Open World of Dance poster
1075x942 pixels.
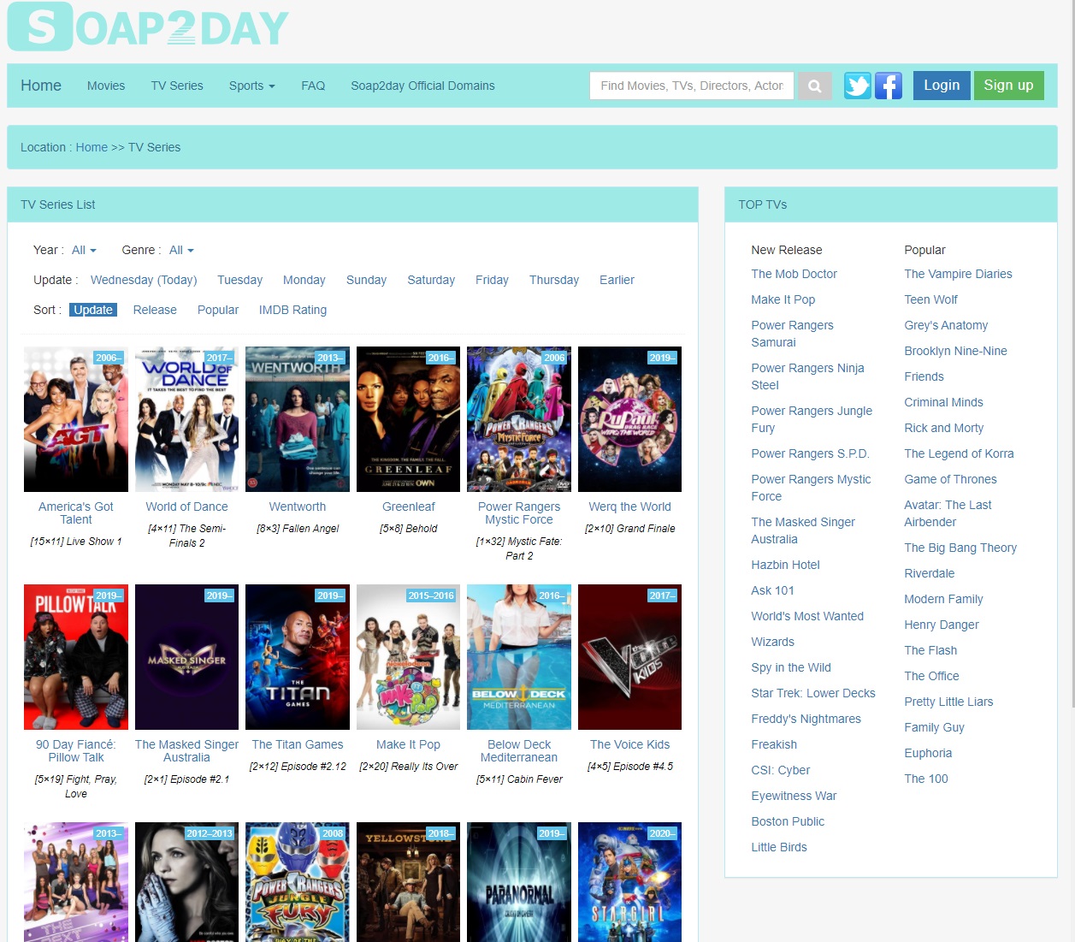tap(186, 419)
